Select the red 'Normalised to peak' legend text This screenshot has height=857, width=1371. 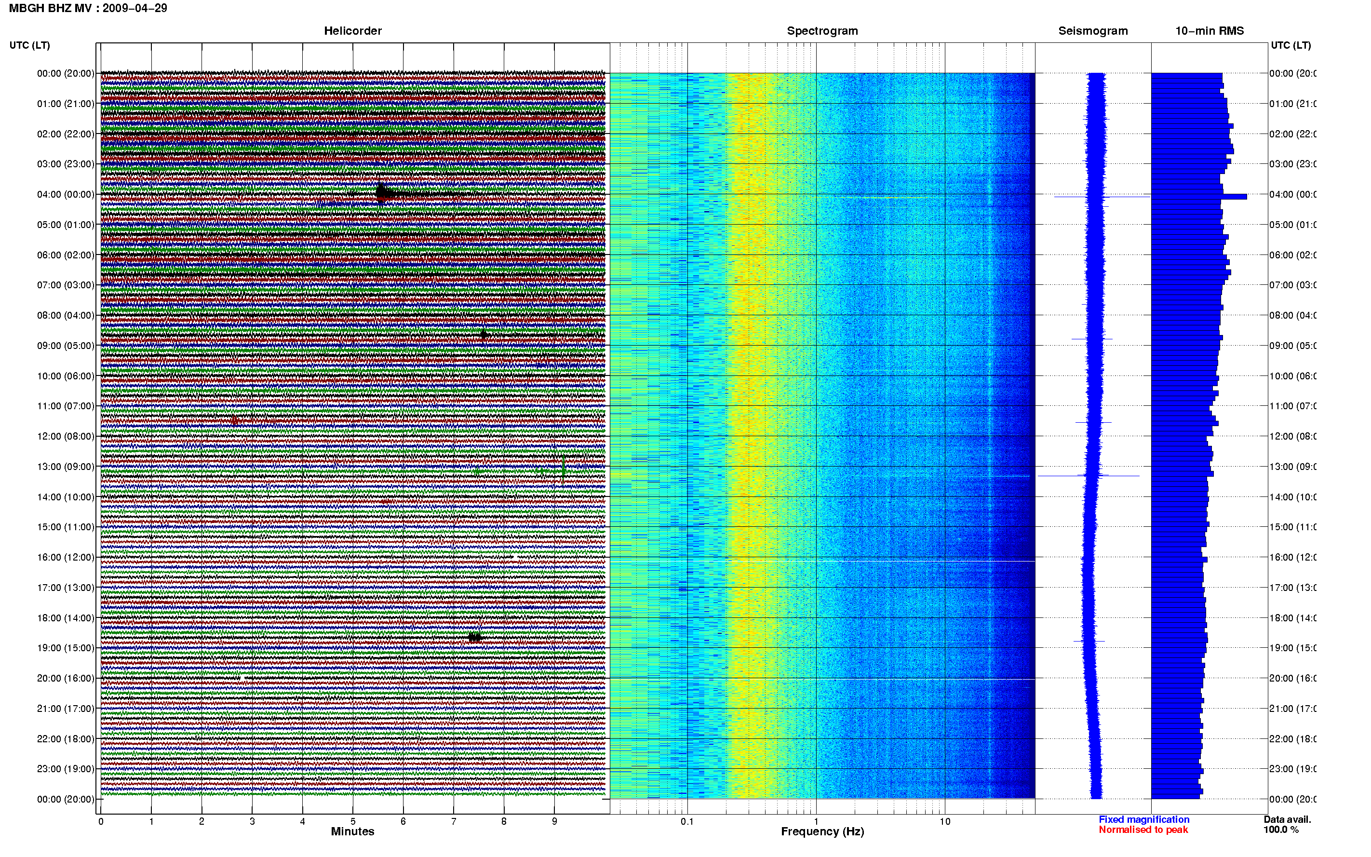click(x=1143, y=830)
